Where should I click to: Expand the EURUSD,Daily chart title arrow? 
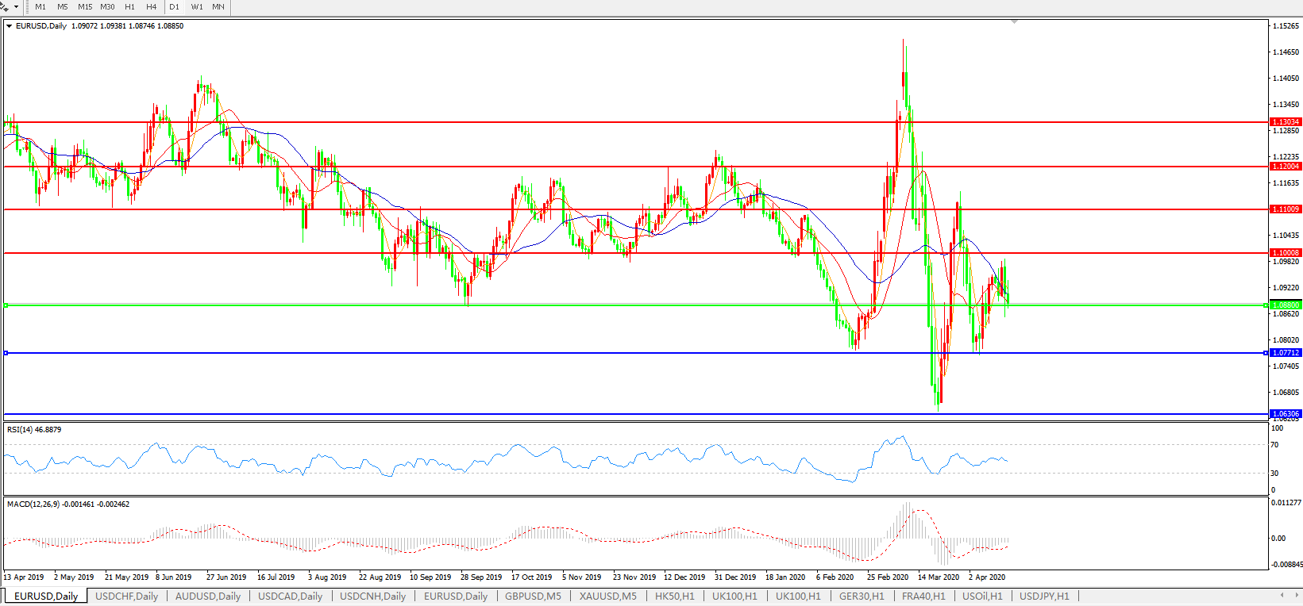pos(10,26)
